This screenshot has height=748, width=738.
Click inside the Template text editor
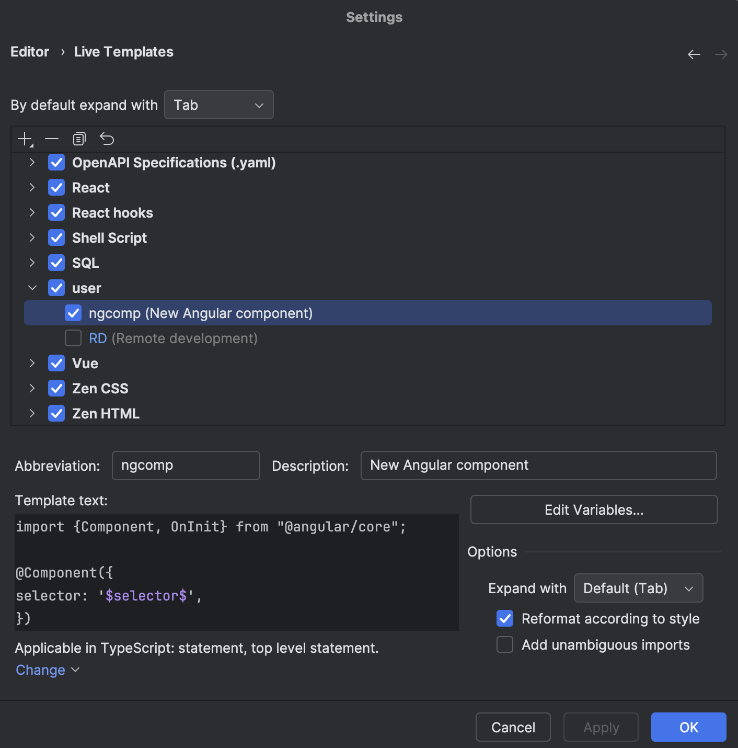pyautogui.click(x=237, y=572)
